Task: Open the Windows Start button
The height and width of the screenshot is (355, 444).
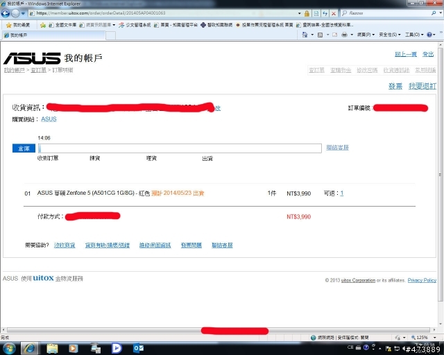Action: 8,349
